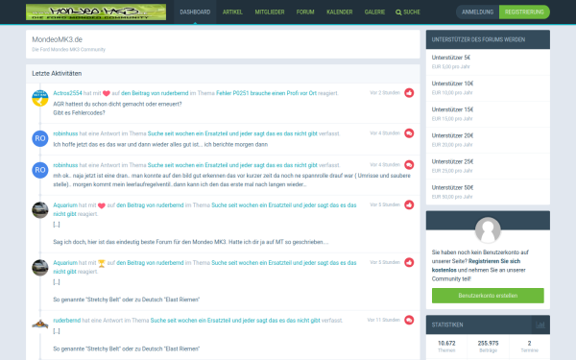Select the 'Vor 2 Stunden' timestamp
576x360 pixels.
(x=385, y=93)
